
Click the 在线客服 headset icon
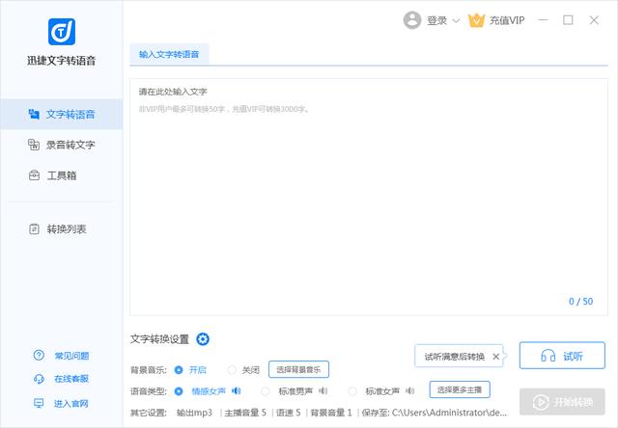click(x=39, y=379)
